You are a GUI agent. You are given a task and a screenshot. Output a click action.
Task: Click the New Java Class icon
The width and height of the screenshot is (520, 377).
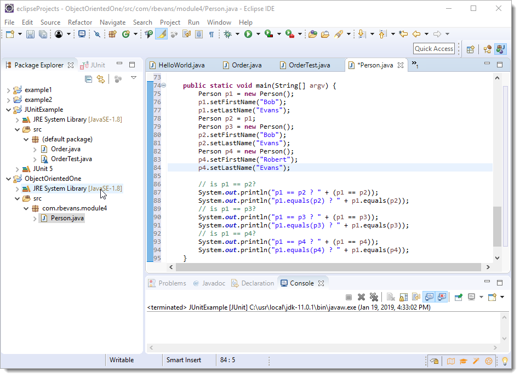(x=126, y=34)
